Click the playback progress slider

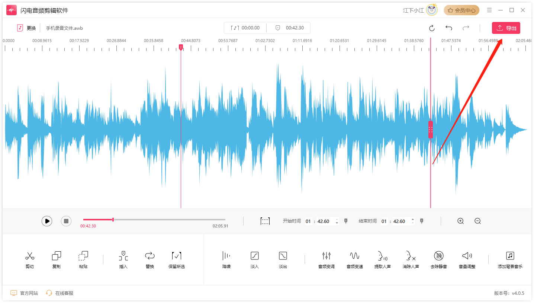(x=154, y=220)
